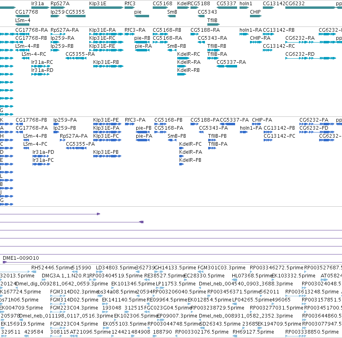Open the "SmB-PB" protein label
342x338 pixels.
tap(177, 136)
